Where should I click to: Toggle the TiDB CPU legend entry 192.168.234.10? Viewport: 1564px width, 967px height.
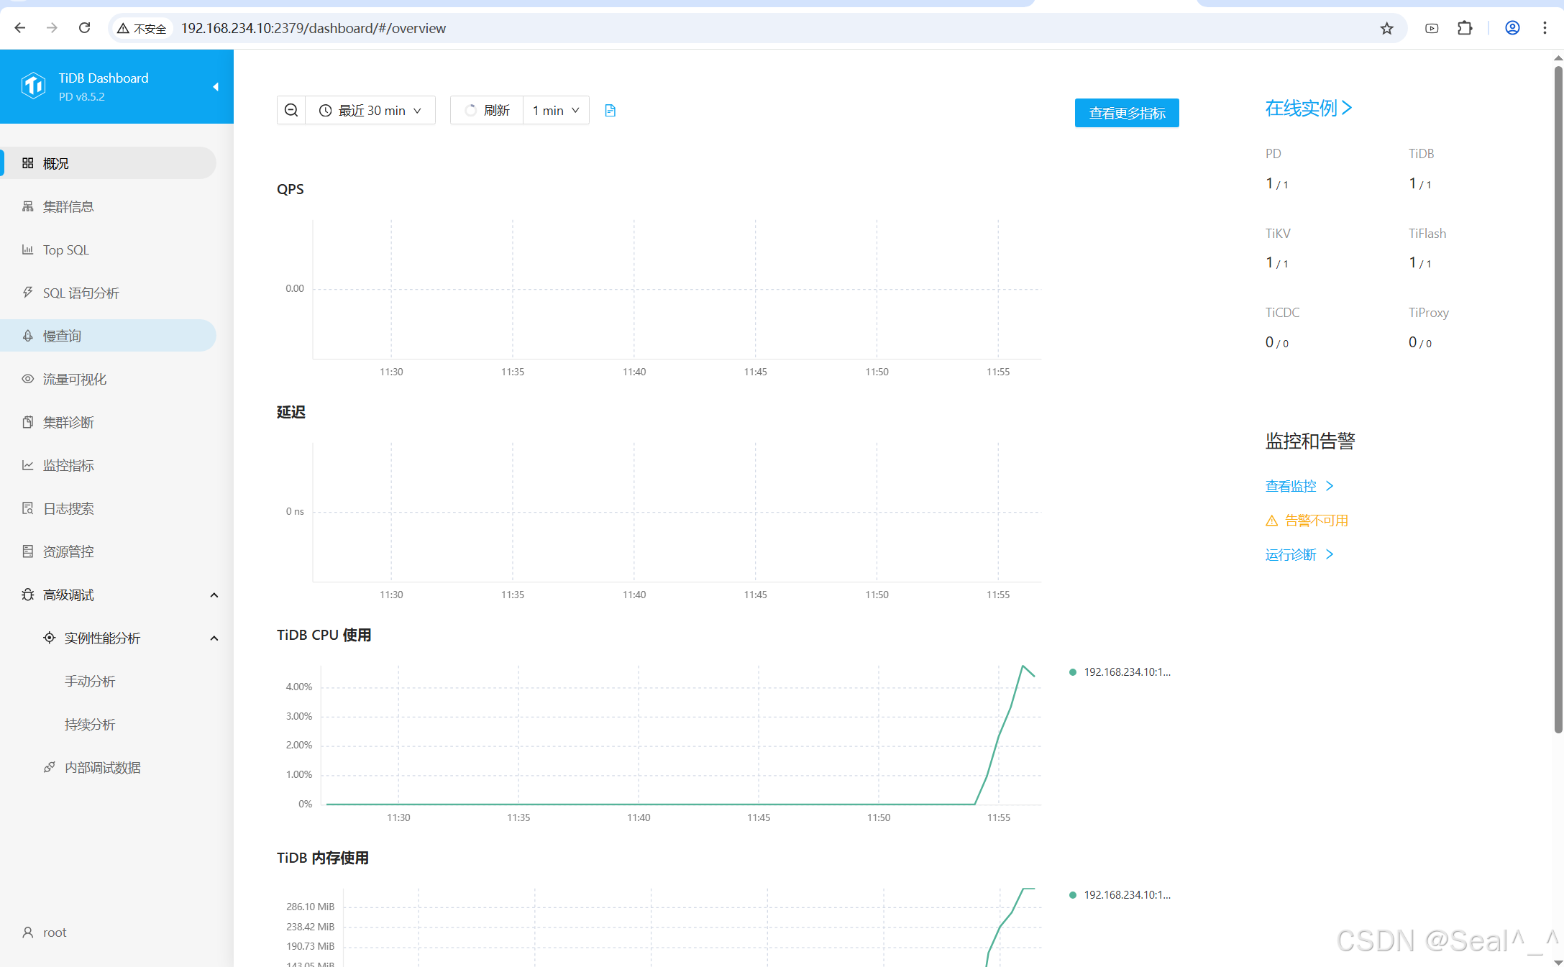(1120, 672)
